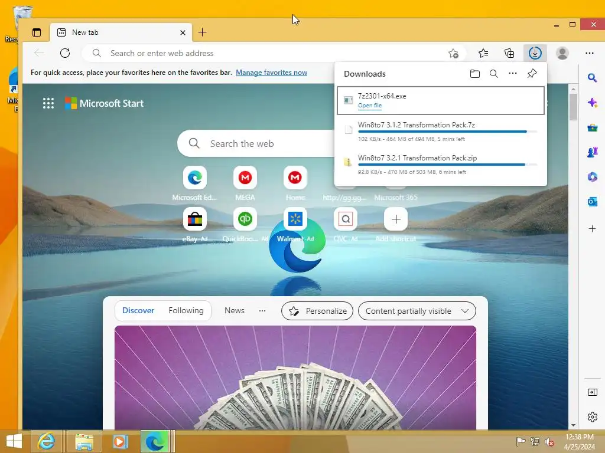Open downloads folder icon in Downloads panel
605x453 pixels.
tap(475, 74)
